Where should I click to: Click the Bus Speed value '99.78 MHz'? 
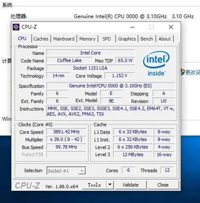coord(66,147)
